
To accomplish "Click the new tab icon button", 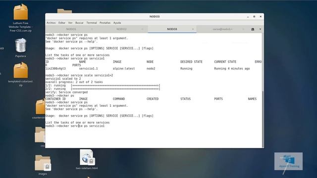I will [253, 29].
